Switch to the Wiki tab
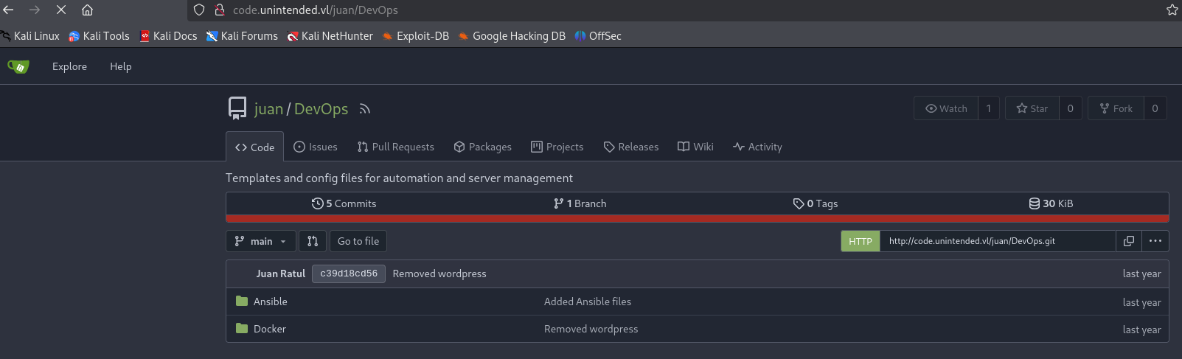Screen dimensions: 1182x359 [x=695, y=147]
